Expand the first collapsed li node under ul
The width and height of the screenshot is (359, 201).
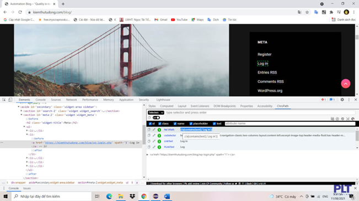point(27,131)
